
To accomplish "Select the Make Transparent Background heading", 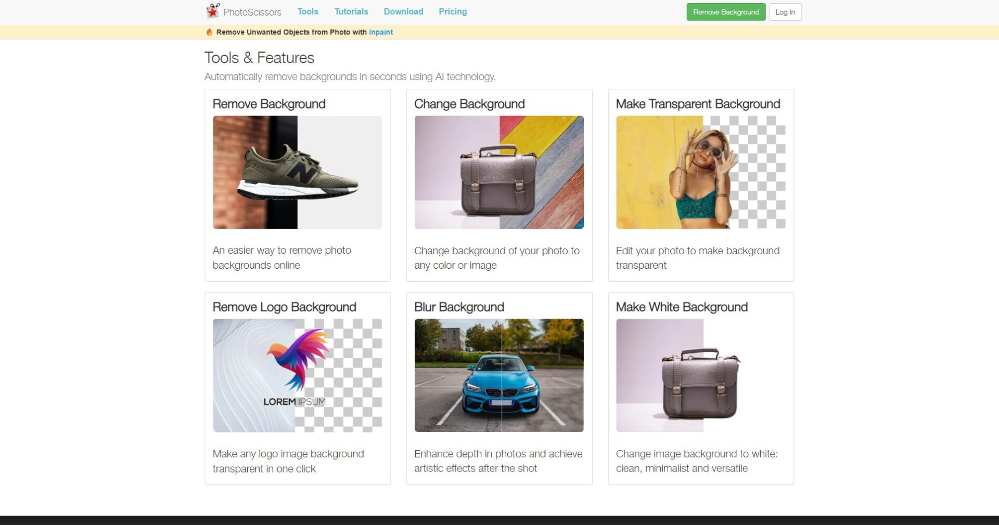I will [697, 104].
